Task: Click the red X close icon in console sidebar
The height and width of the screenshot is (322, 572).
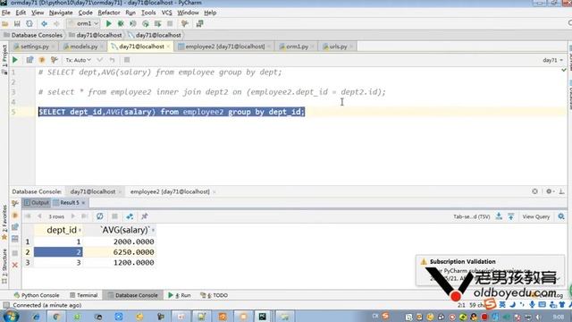Action: tap(14, 265)
